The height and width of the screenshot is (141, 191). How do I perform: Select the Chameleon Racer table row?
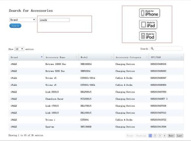pyautogui.click(x=96, y=99)
